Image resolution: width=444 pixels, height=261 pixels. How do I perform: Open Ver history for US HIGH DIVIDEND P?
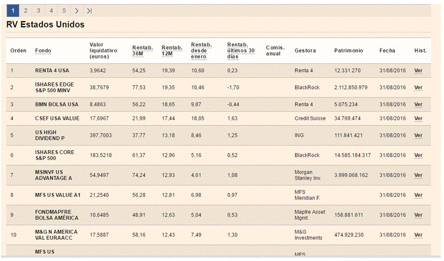coord(418,136)
